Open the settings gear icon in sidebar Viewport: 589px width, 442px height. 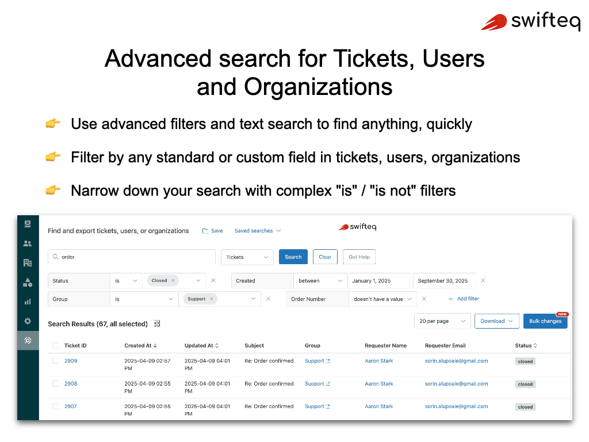point(28,321)
